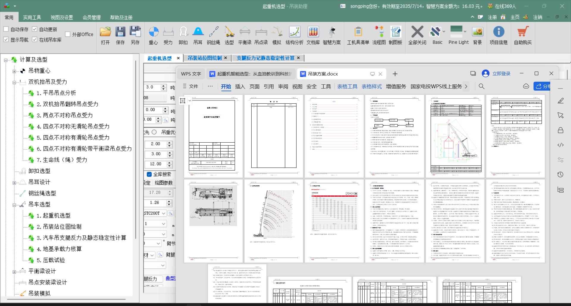Expand WPS ribbon tabs overflow chevron
571x306 pixels.
pos(466,86)
